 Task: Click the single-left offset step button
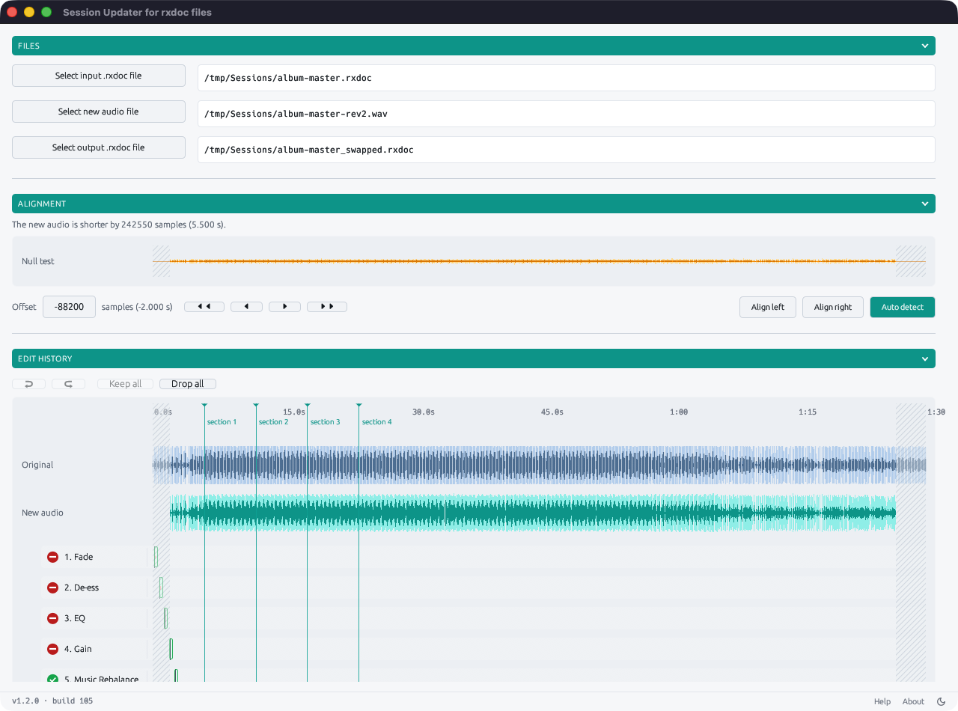click(x=246, y=307)
